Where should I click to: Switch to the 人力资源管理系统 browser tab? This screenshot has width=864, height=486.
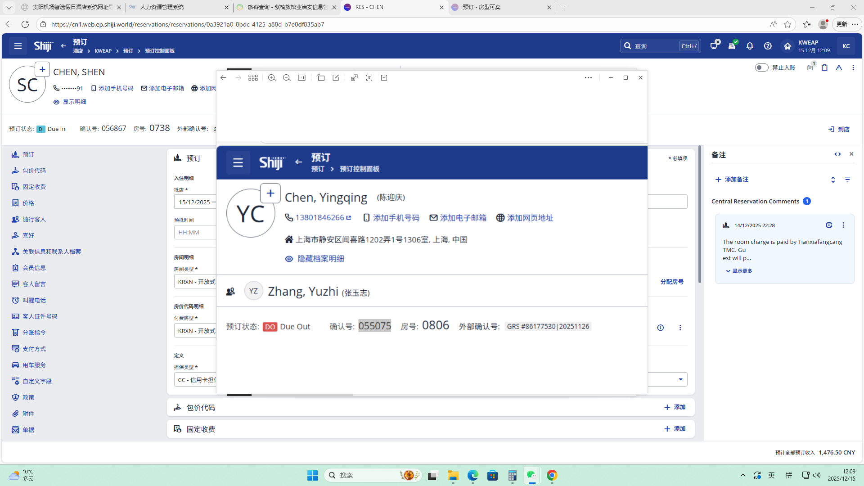162,7
